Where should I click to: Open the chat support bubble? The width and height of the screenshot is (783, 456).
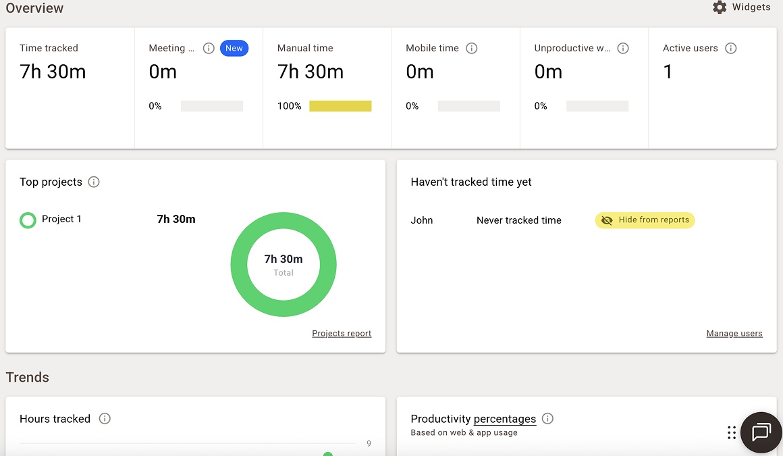[x=761, y=432]
